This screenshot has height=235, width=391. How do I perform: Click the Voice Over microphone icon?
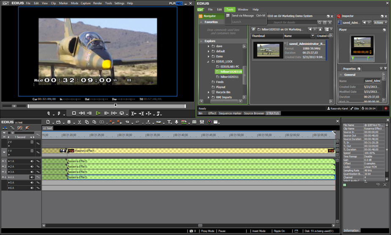coord(177,122)
